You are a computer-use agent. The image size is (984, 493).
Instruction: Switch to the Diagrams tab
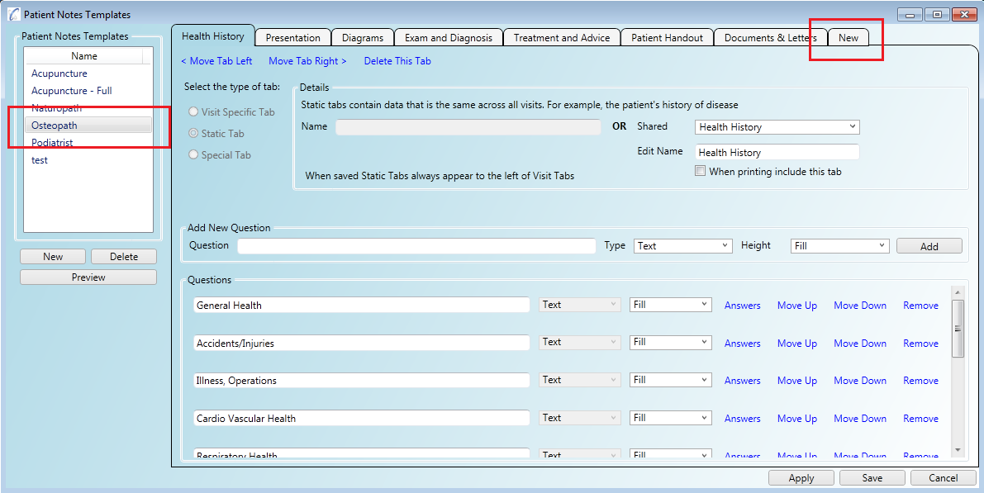363,38
